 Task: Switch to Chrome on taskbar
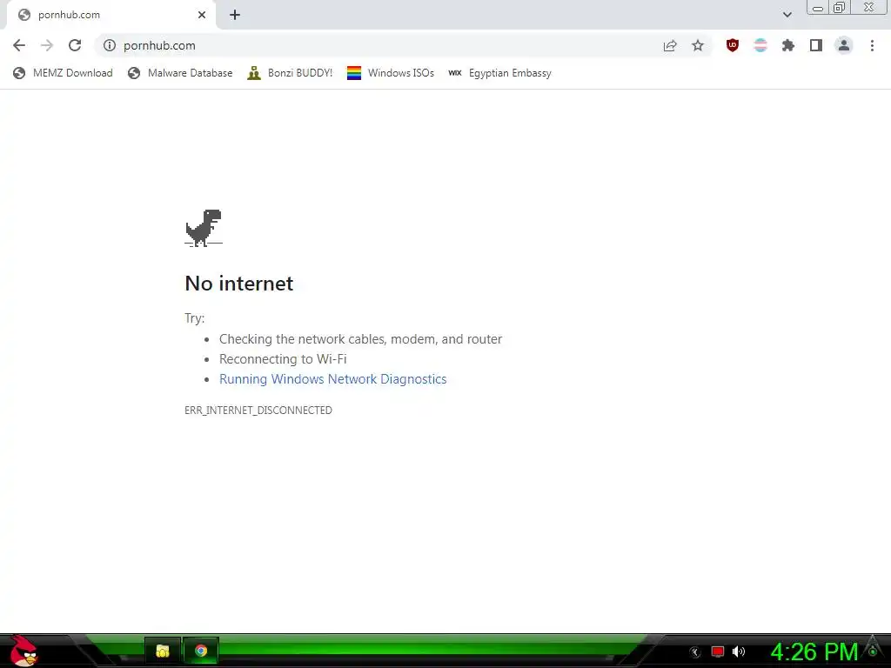pyautogui.click(x=201, y=651)
